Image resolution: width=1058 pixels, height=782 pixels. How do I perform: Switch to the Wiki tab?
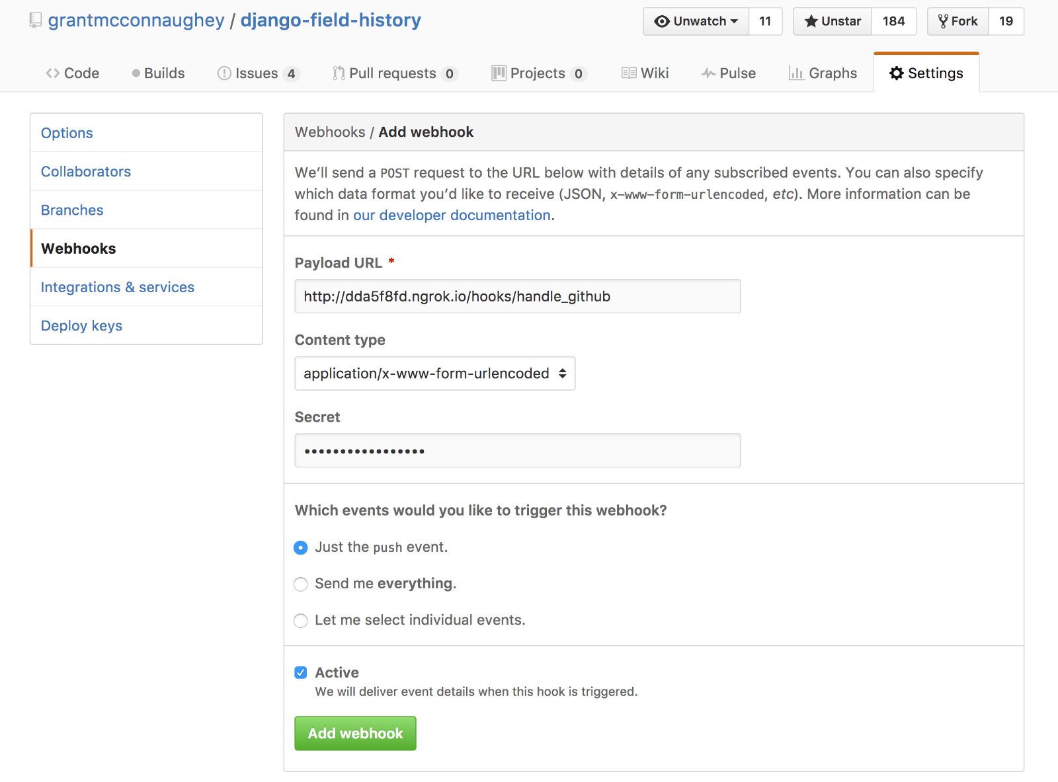[x=645, y=73]
